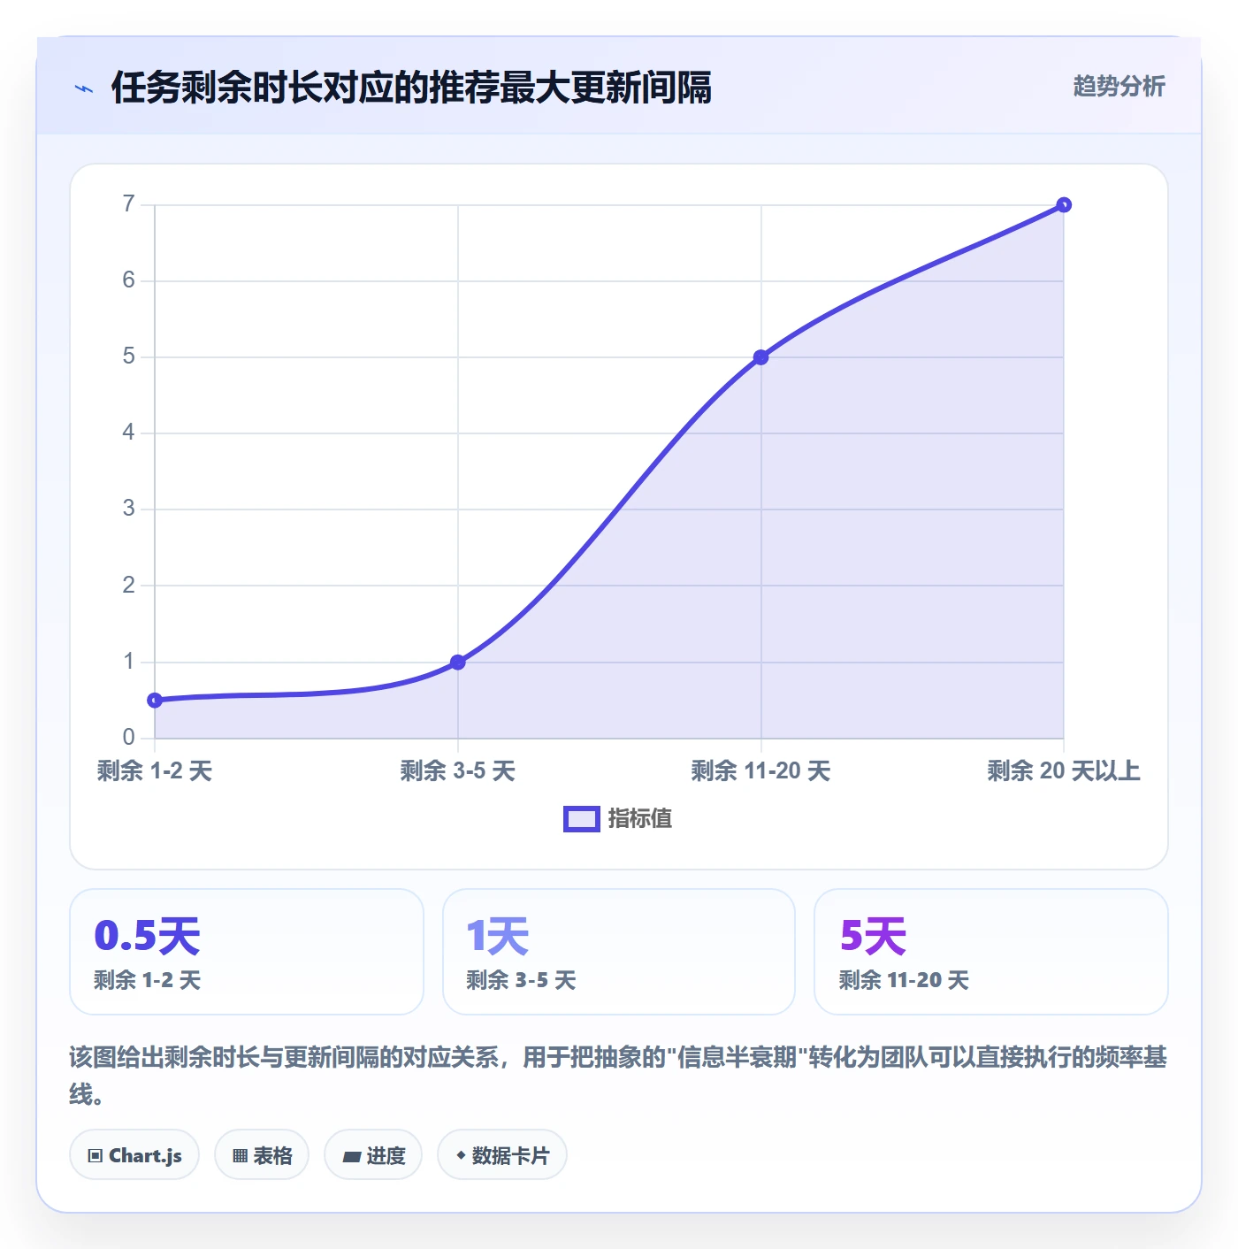1238x1249 pixels.
Task: Click the description paragraph starting 该图给出剩余时长
Action: coord(618,1076)
